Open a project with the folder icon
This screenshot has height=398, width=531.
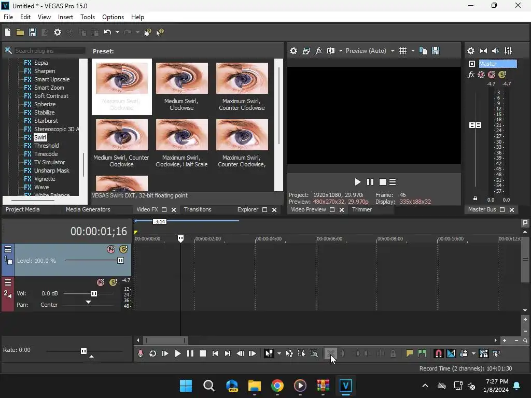coord(20,32)
